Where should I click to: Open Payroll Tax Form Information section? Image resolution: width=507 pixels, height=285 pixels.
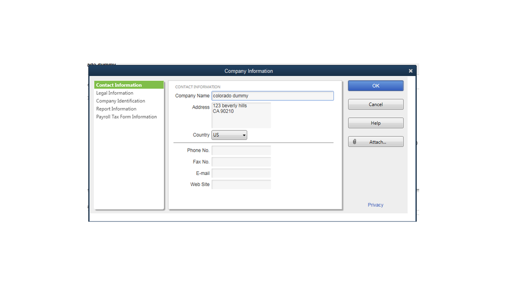click(126, 117)
